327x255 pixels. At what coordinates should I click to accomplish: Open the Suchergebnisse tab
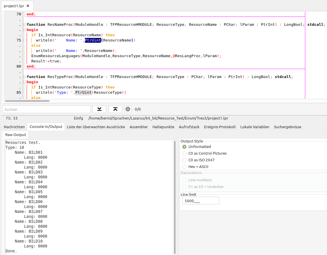tap(288, 127)
